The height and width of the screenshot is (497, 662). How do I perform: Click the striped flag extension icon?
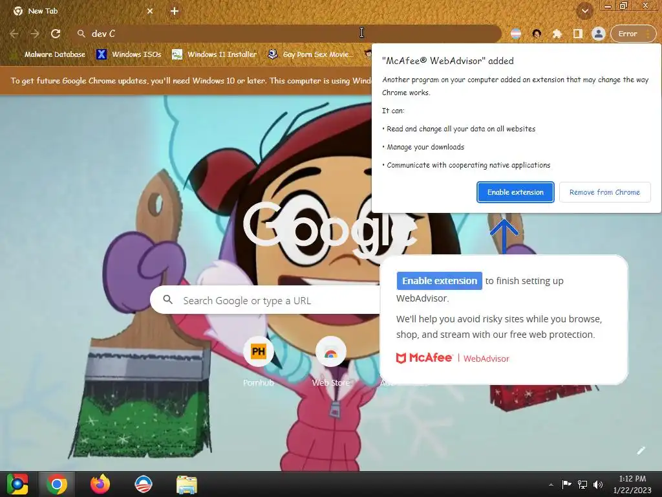pyautogui.click(x=515, y=34)
